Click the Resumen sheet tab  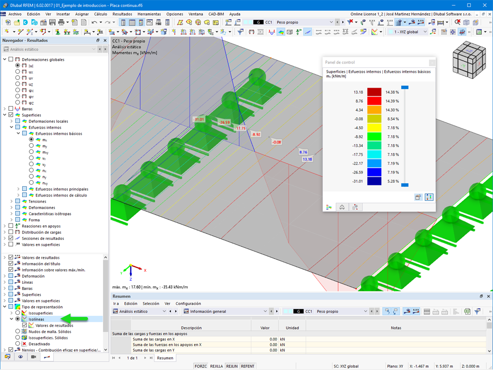(x=165, y=358)
